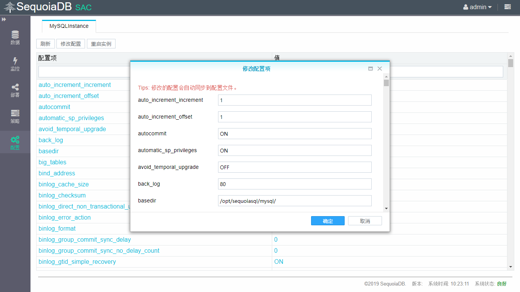Click main table scrollbar down arrow
This screenshot has width=520, height=292.
pos(511,267)
